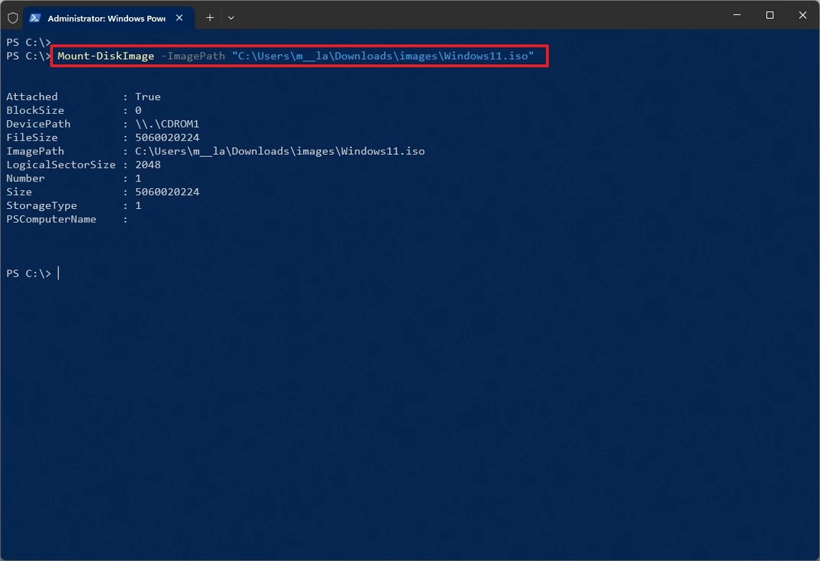
Task: Click the quoted Windows11.iso path string
Action: tap(383, 56)
